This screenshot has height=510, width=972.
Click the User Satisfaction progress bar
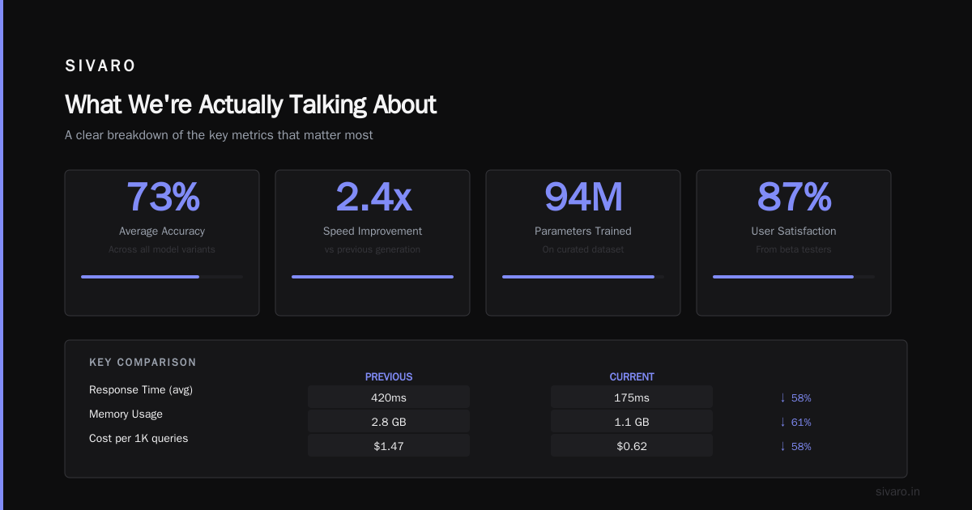click(794, 277)
